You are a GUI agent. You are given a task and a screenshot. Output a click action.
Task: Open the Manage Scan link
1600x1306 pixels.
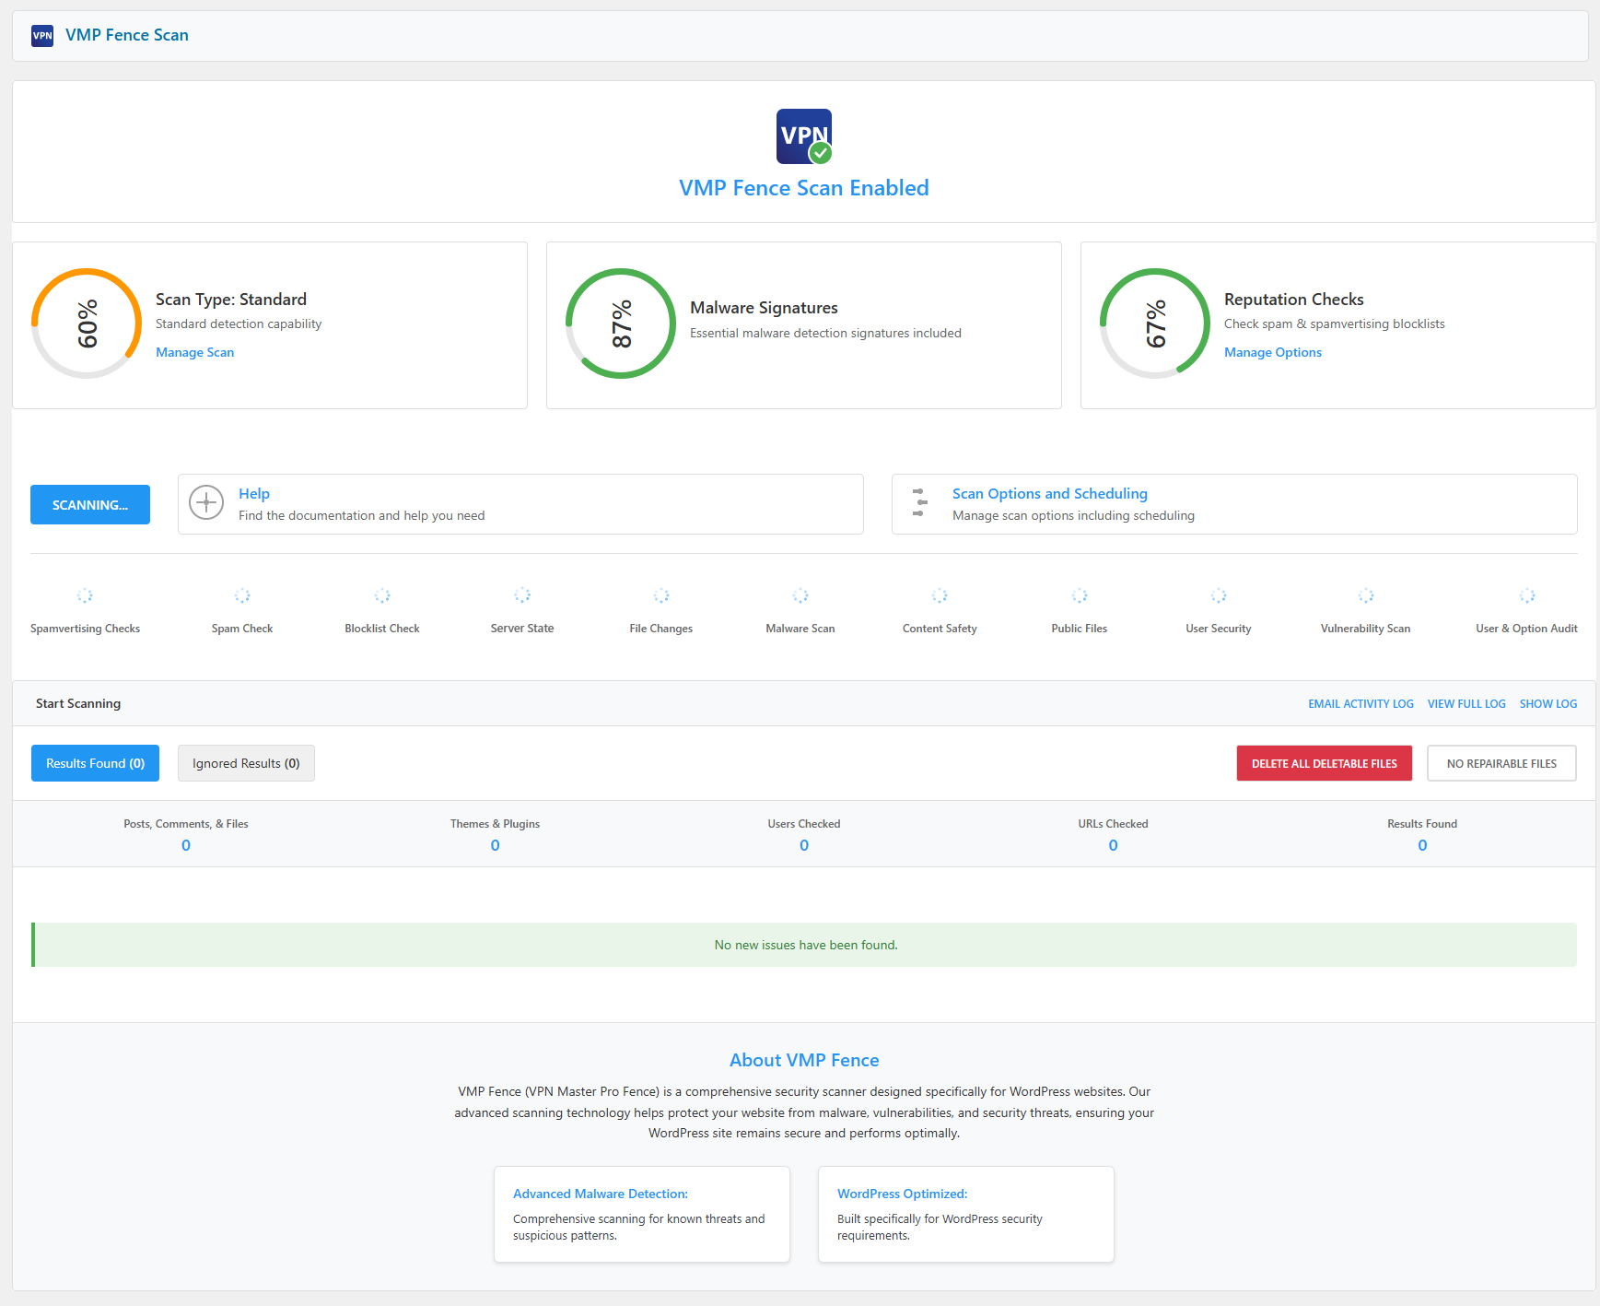(x=194, y=352)
